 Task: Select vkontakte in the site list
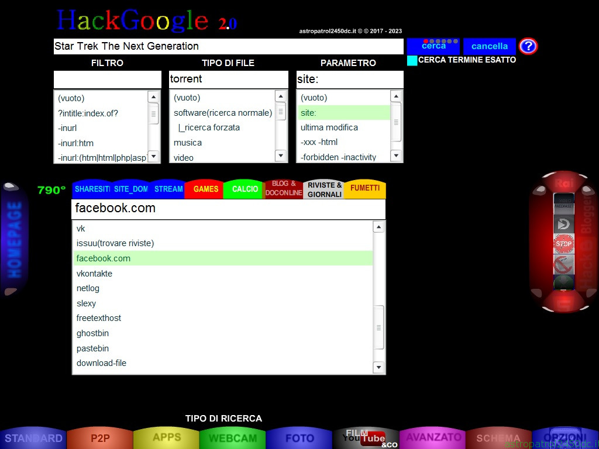[x=223, y=274]
